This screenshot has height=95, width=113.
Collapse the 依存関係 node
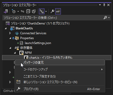10,48
